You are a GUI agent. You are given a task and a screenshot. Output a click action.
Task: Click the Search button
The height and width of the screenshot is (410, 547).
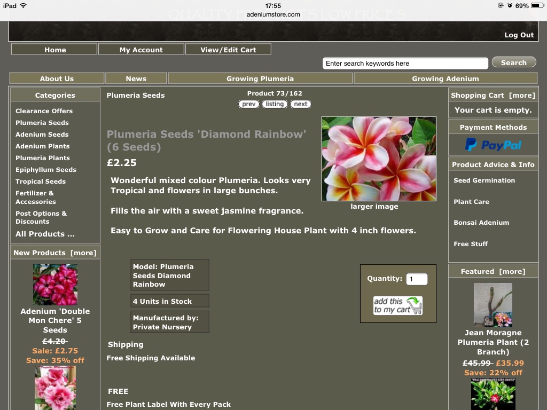[x=513, y=62]
